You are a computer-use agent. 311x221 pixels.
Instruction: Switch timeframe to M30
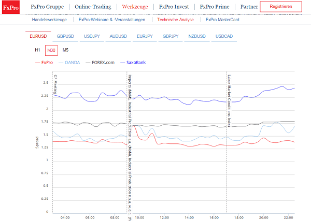point(51,50)
